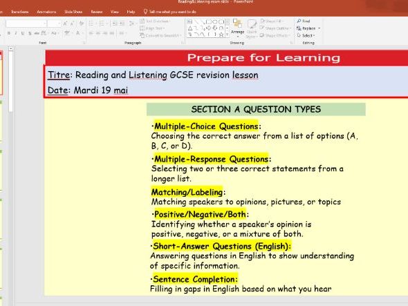
Task: Expand the Replace dropdown arrow
Action: pyautogui.click(x=319, y=28)
